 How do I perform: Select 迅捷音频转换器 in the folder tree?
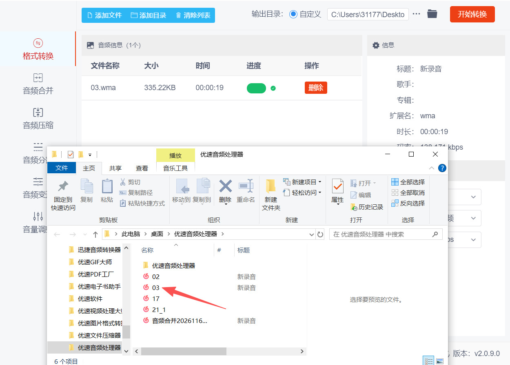click(x=99, y=250)
